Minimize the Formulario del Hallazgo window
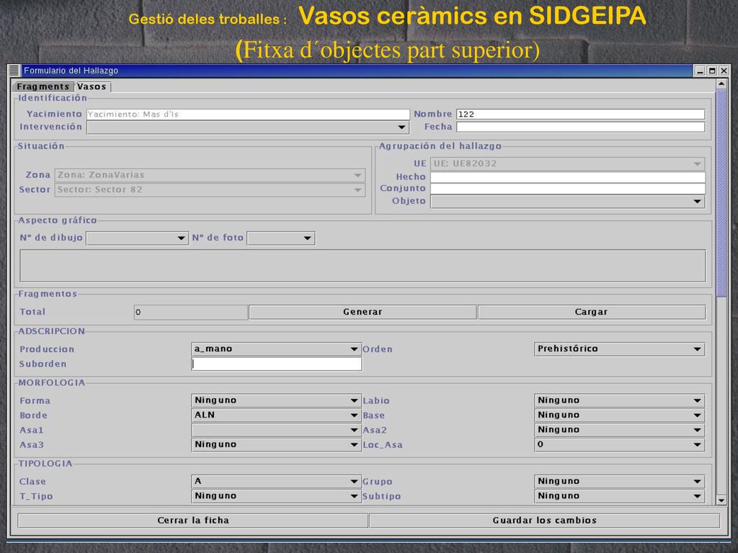Viewport: 738px width, 553px height. pos(700,71)
